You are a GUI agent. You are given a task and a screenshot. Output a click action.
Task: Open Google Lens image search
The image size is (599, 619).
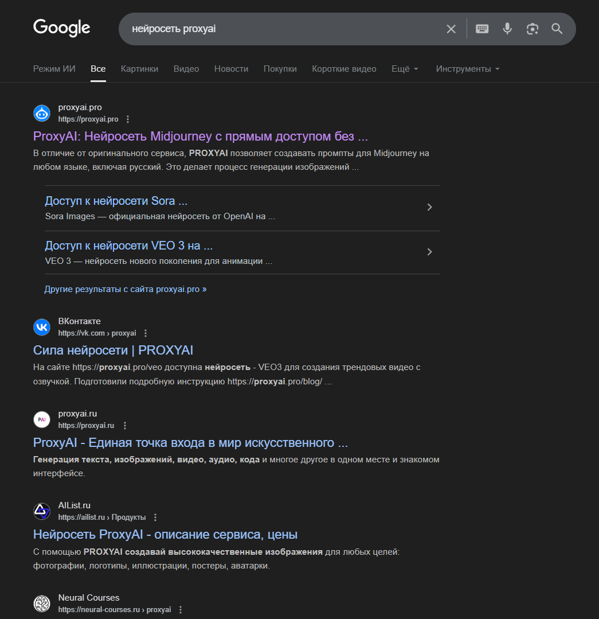tap(533, 29)
